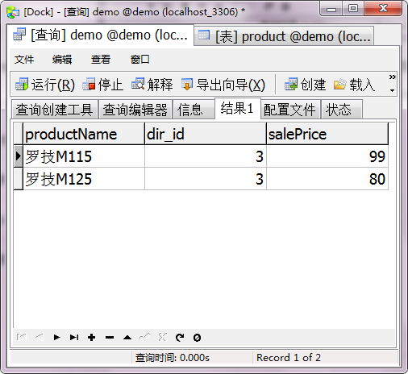Click the 解释 explain button
Image resolution: width=408 pixels, height=374 pixels.
[152, 85]
